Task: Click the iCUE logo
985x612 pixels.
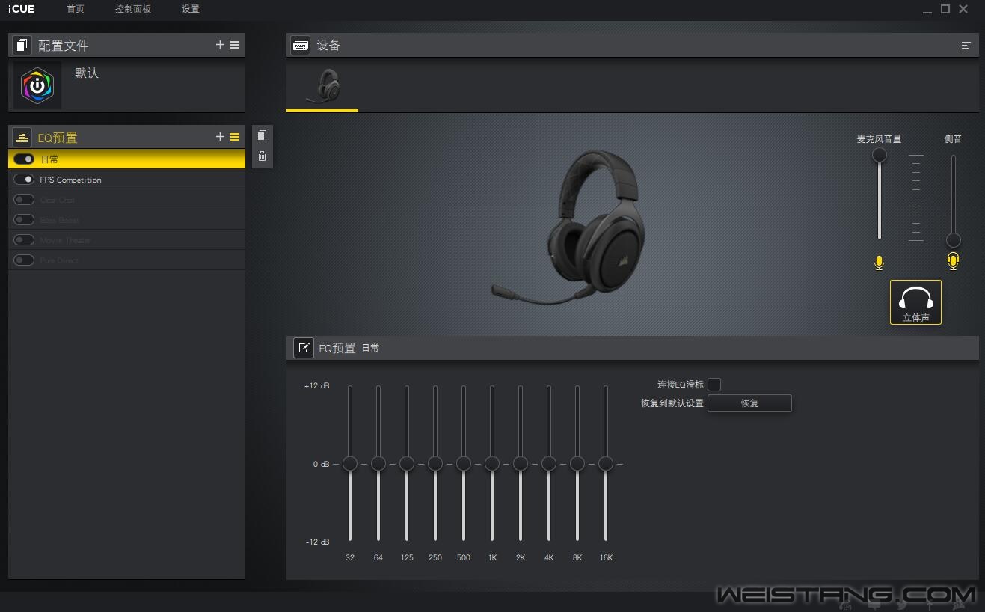Action: pos(21,9)
